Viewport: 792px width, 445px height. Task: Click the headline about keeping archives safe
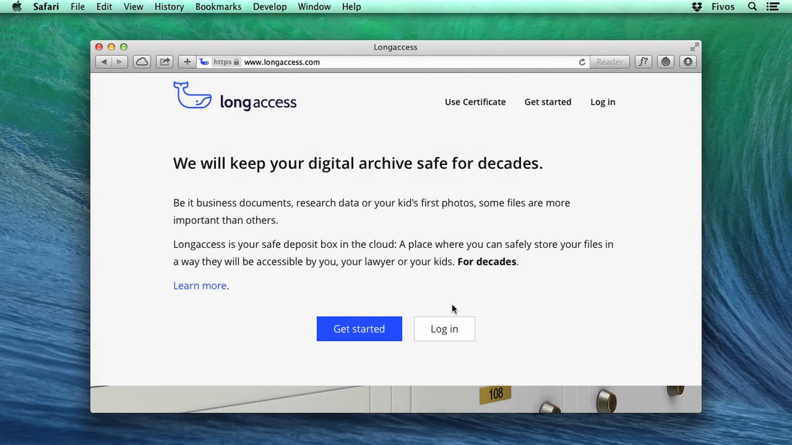[358, 163]
